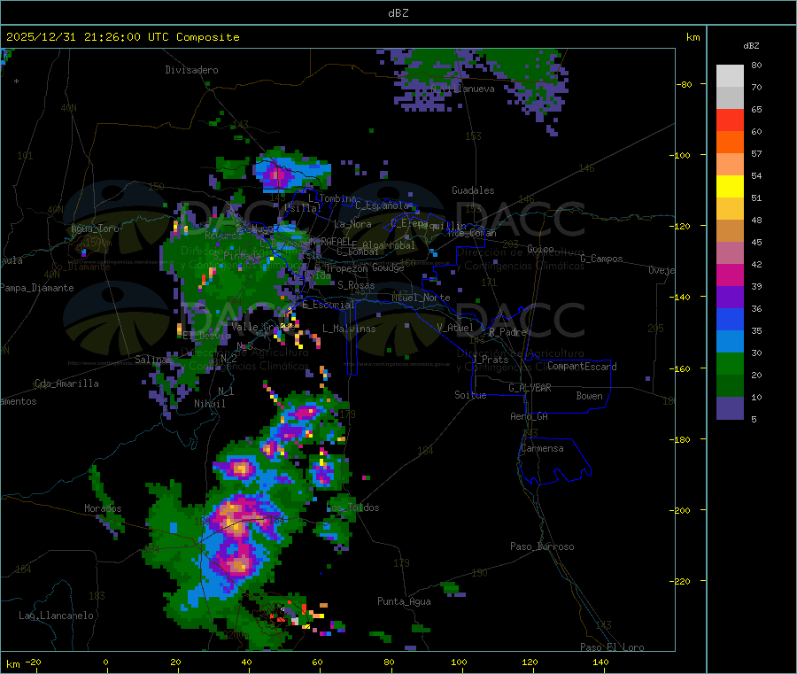Click the Nihuil label
Screen dimensions: 797x674
coord(210,404)
